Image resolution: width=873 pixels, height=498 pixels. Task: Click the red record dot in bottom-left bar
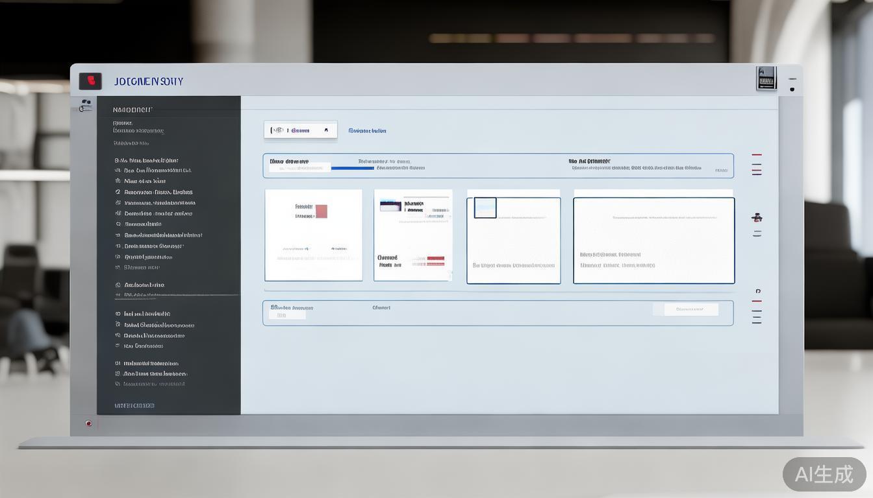(89, 423)
